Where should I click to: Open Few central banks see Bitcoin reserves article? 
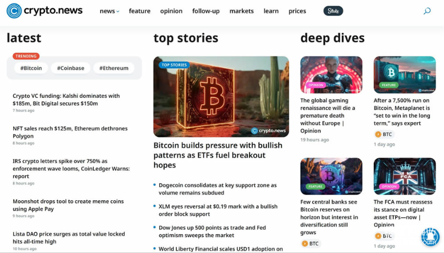click(329, 217)
